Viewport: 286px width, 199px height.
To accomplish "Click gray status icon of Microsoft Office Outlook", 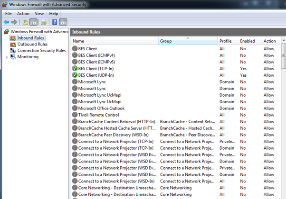I will tap(75, 108).
